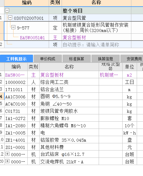
Task: Select the 套 unit cell for 膨胀螺栓
Action: pyautogui.click(x=129, y=118)
